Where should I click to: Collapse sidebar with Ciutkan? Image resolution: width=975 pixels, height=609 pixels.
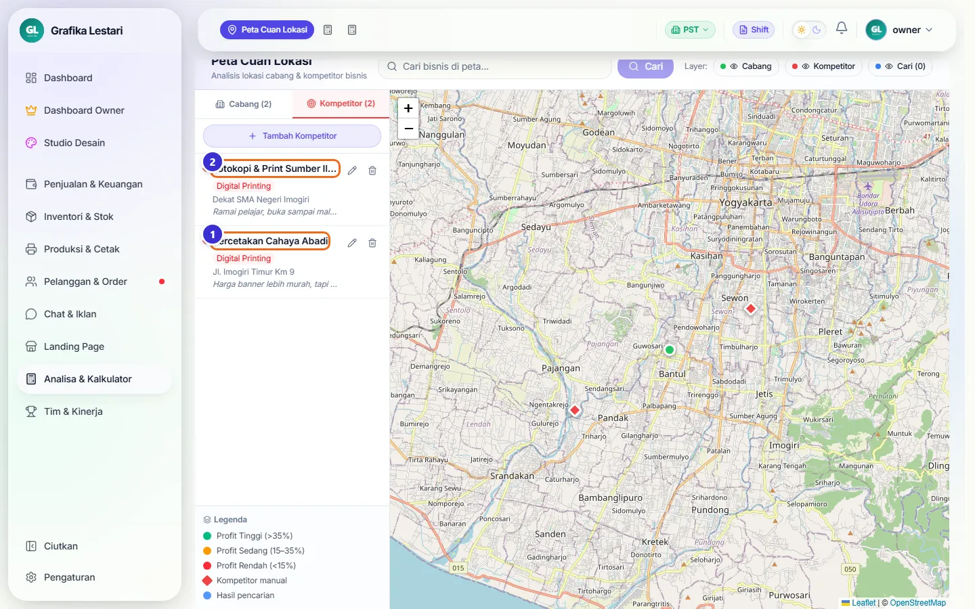(95, 546)
